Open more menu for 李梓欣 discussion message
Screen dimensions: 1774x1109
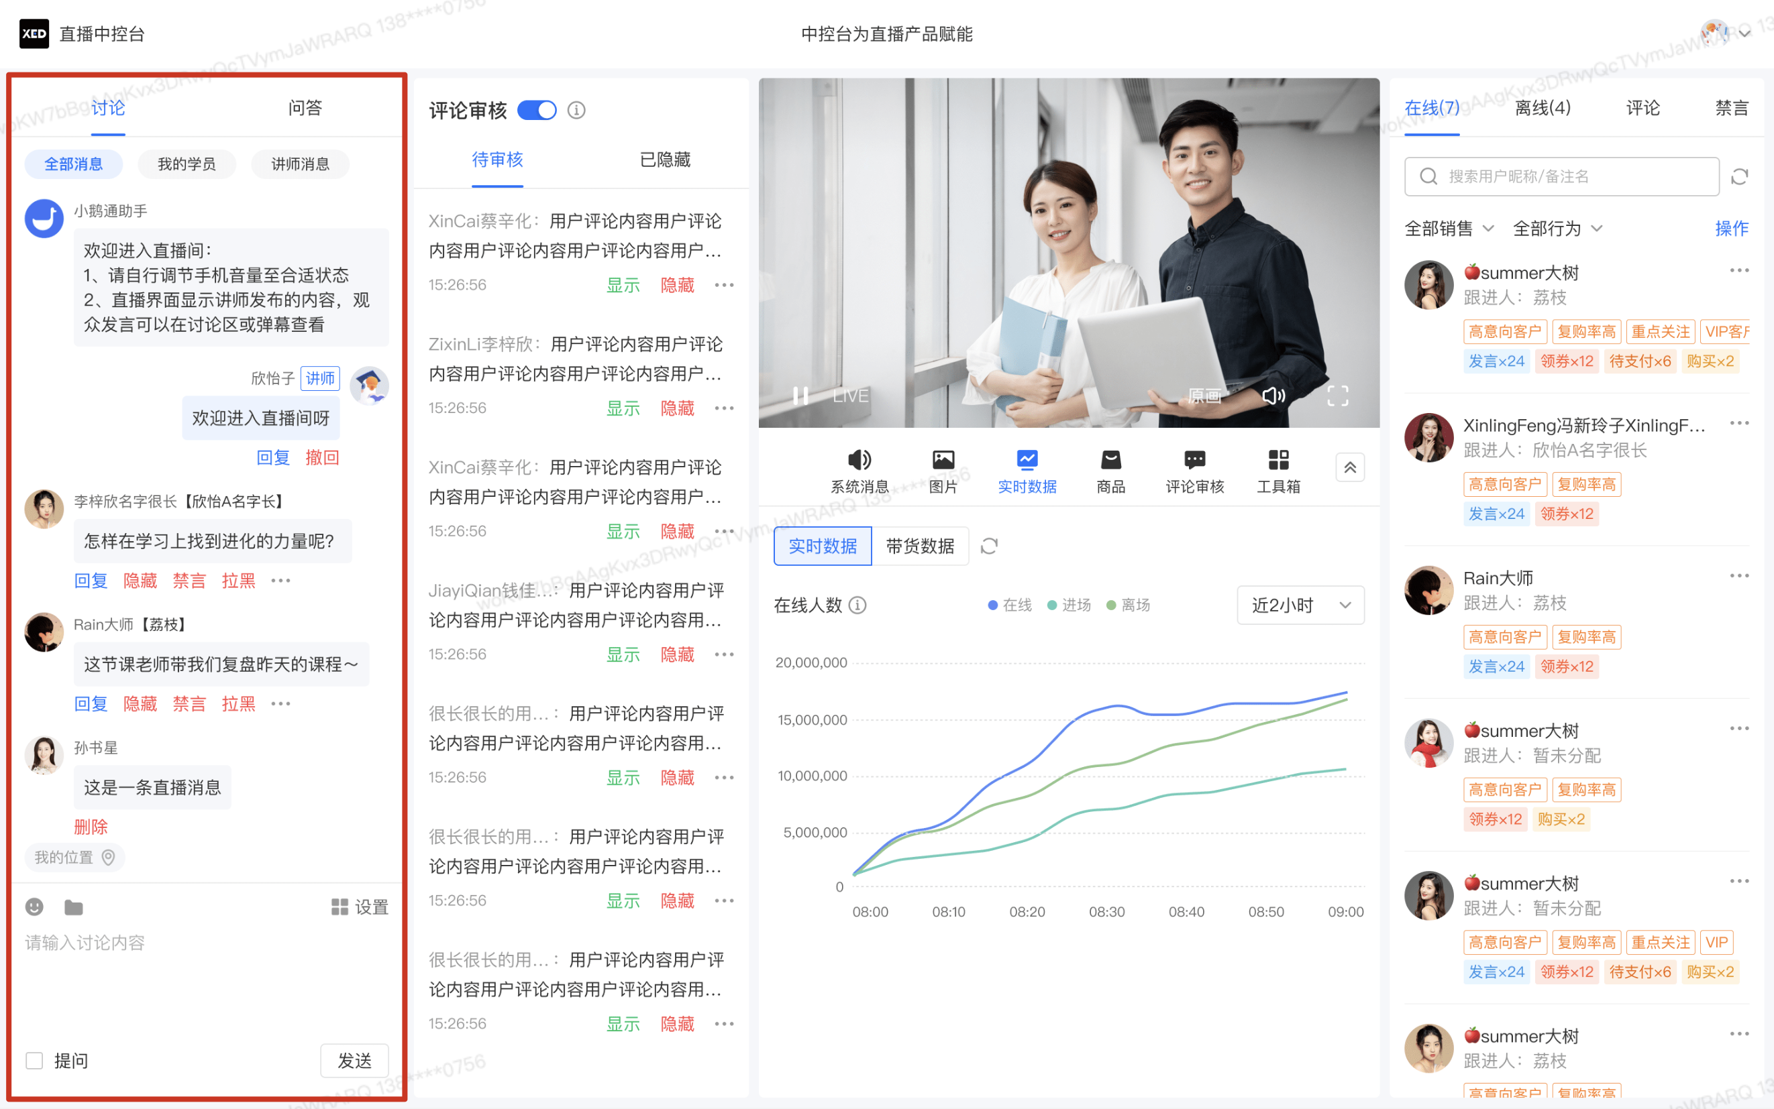click(x=280, y=581)
